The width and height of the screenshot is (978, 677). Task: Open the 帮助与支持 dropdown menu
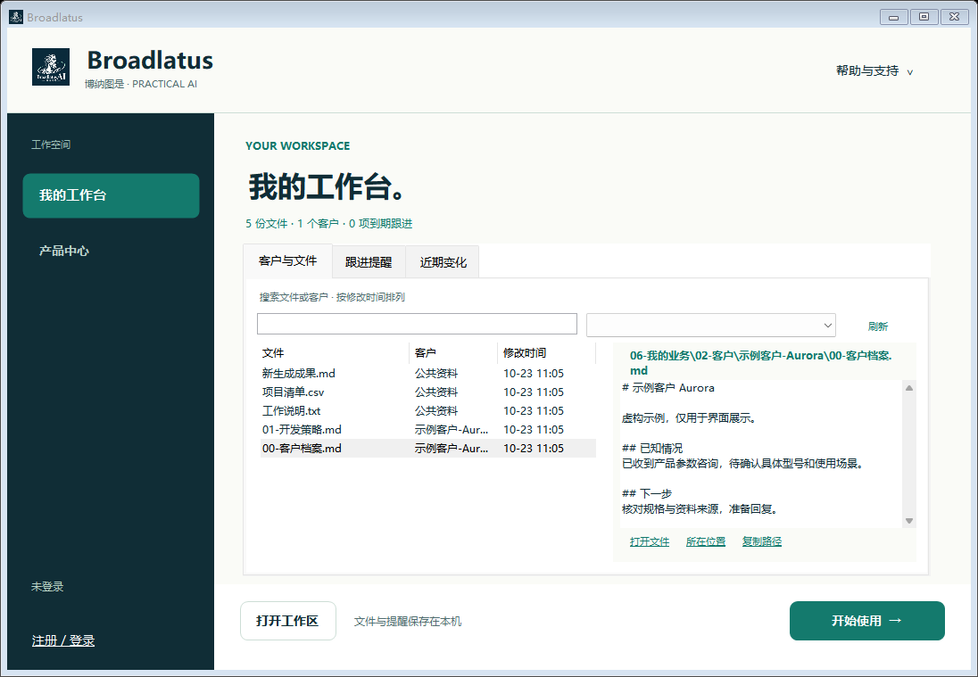(874, 71)
